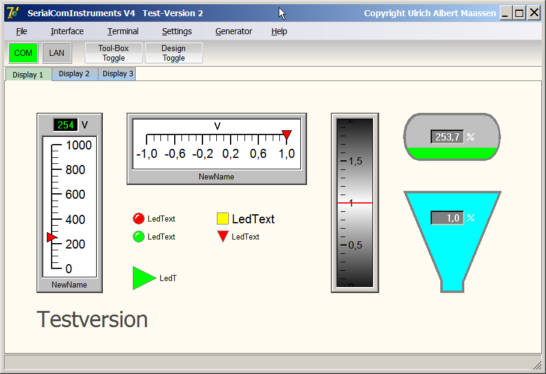The width and height of the screenshot is (546, 374).
Task: Click the NewName label under horizontal gauge
Action: coord(216,176)
